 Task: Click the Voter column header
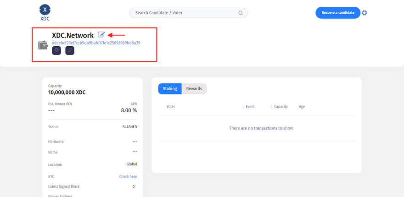[171, 107]
